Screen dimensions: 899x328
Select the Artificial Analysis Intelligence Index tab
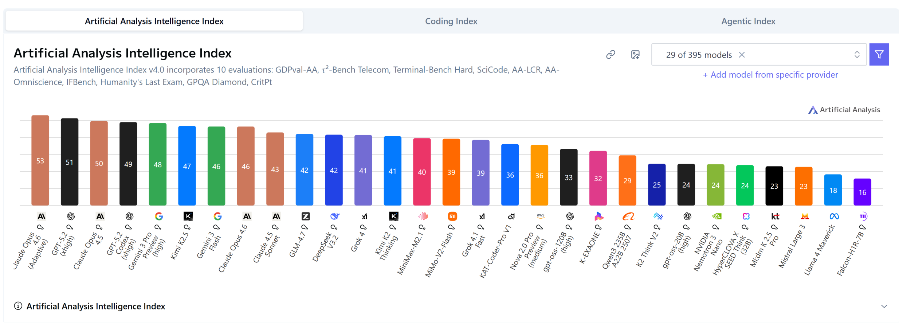(x=154, y=21)
